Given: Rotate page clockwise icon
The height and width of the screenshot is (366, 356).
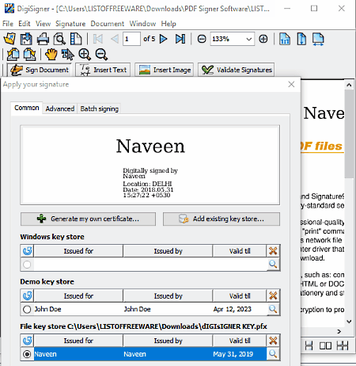Looking at the screenshot, I should (x=29, y=54).
